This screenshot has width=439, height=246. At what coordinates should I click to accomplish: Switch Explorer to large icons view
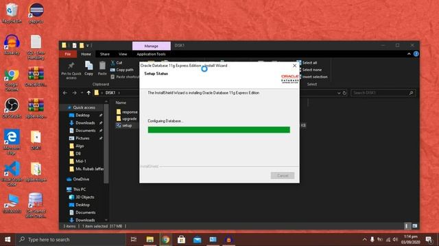tap(414, 226)
